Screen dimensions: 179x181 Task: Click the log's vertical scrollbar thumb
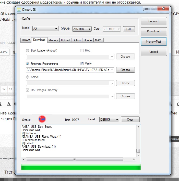[138, 151]
